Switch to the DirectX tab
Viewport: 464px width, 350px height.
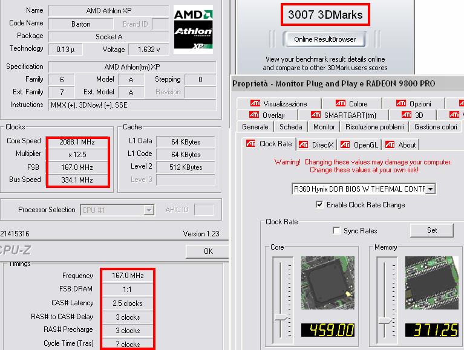[316, 145]
